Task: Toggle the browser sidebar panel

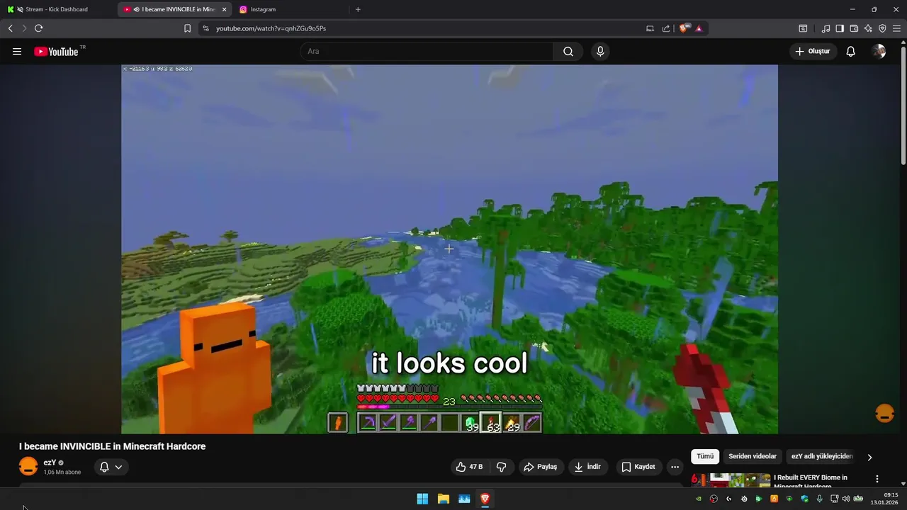Action: [840, 28]
